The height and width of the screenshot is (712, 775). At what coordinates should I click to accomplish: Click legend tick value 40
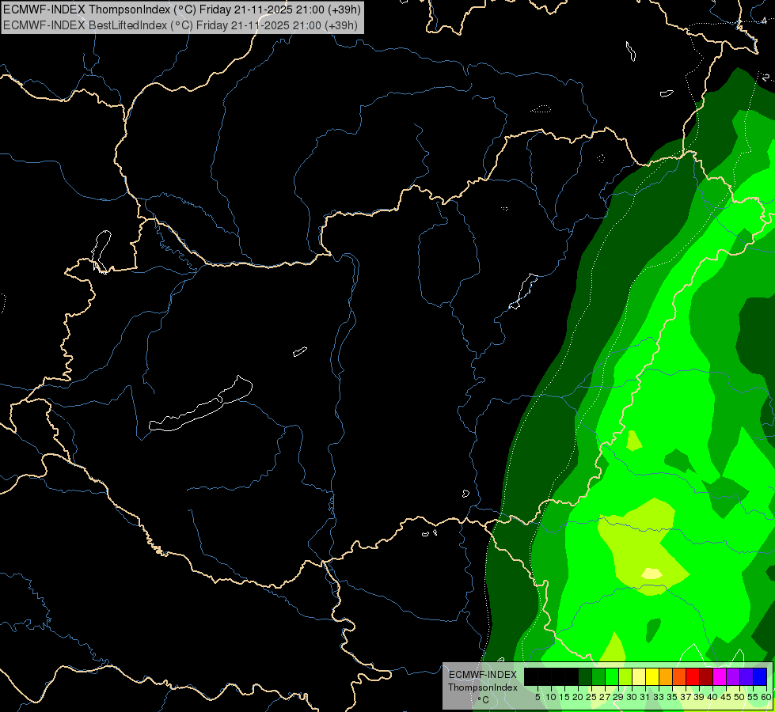pyautogui.click(x=713, y=697)
